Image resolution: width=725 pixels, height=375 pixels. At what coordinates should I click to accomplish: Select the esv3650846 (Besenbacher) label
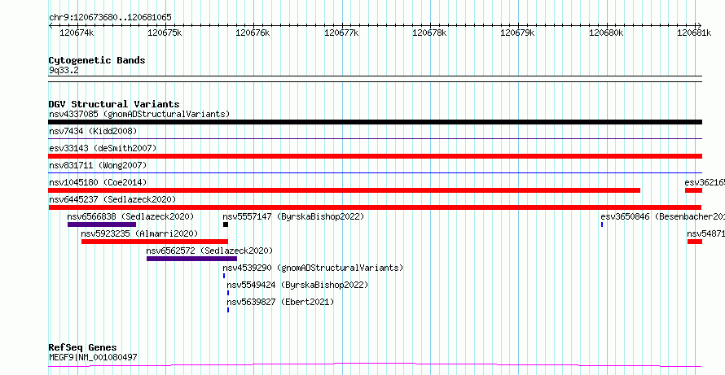coord(662,216)
